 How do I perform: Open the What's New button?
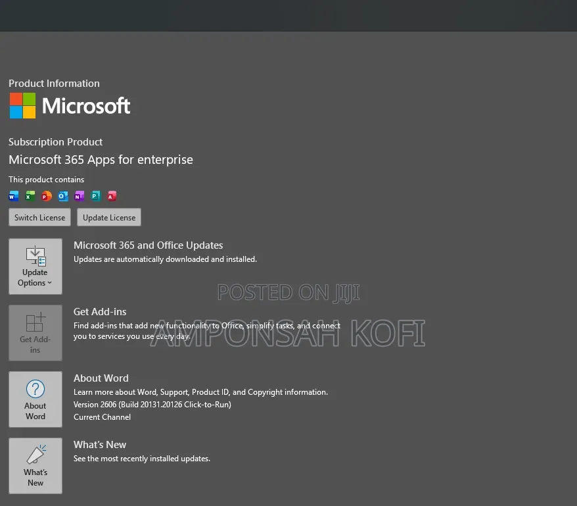tap(35, 466)
